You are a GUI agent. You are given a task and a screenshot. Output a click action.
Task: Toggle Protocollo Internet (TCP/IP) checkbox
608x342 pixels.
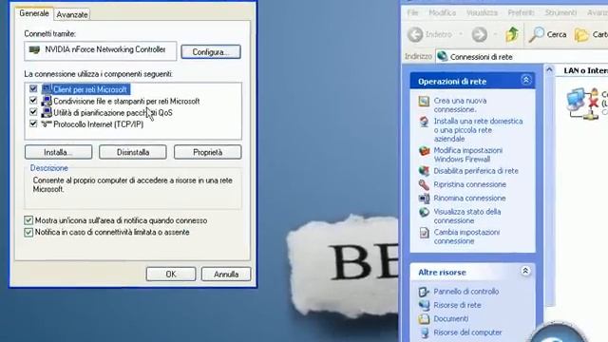pyautogui.click(x=33, y=123)
